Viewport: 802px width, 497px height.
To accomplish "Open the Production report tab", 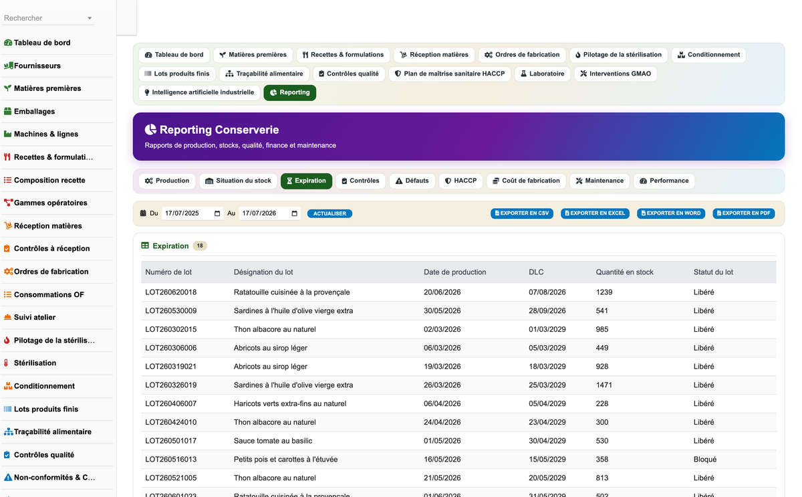I will [167, 181].
